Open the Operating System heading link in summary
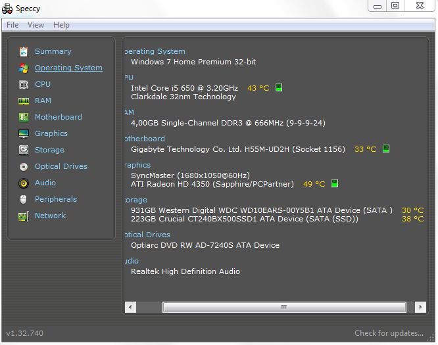 (x=155, y=51)
